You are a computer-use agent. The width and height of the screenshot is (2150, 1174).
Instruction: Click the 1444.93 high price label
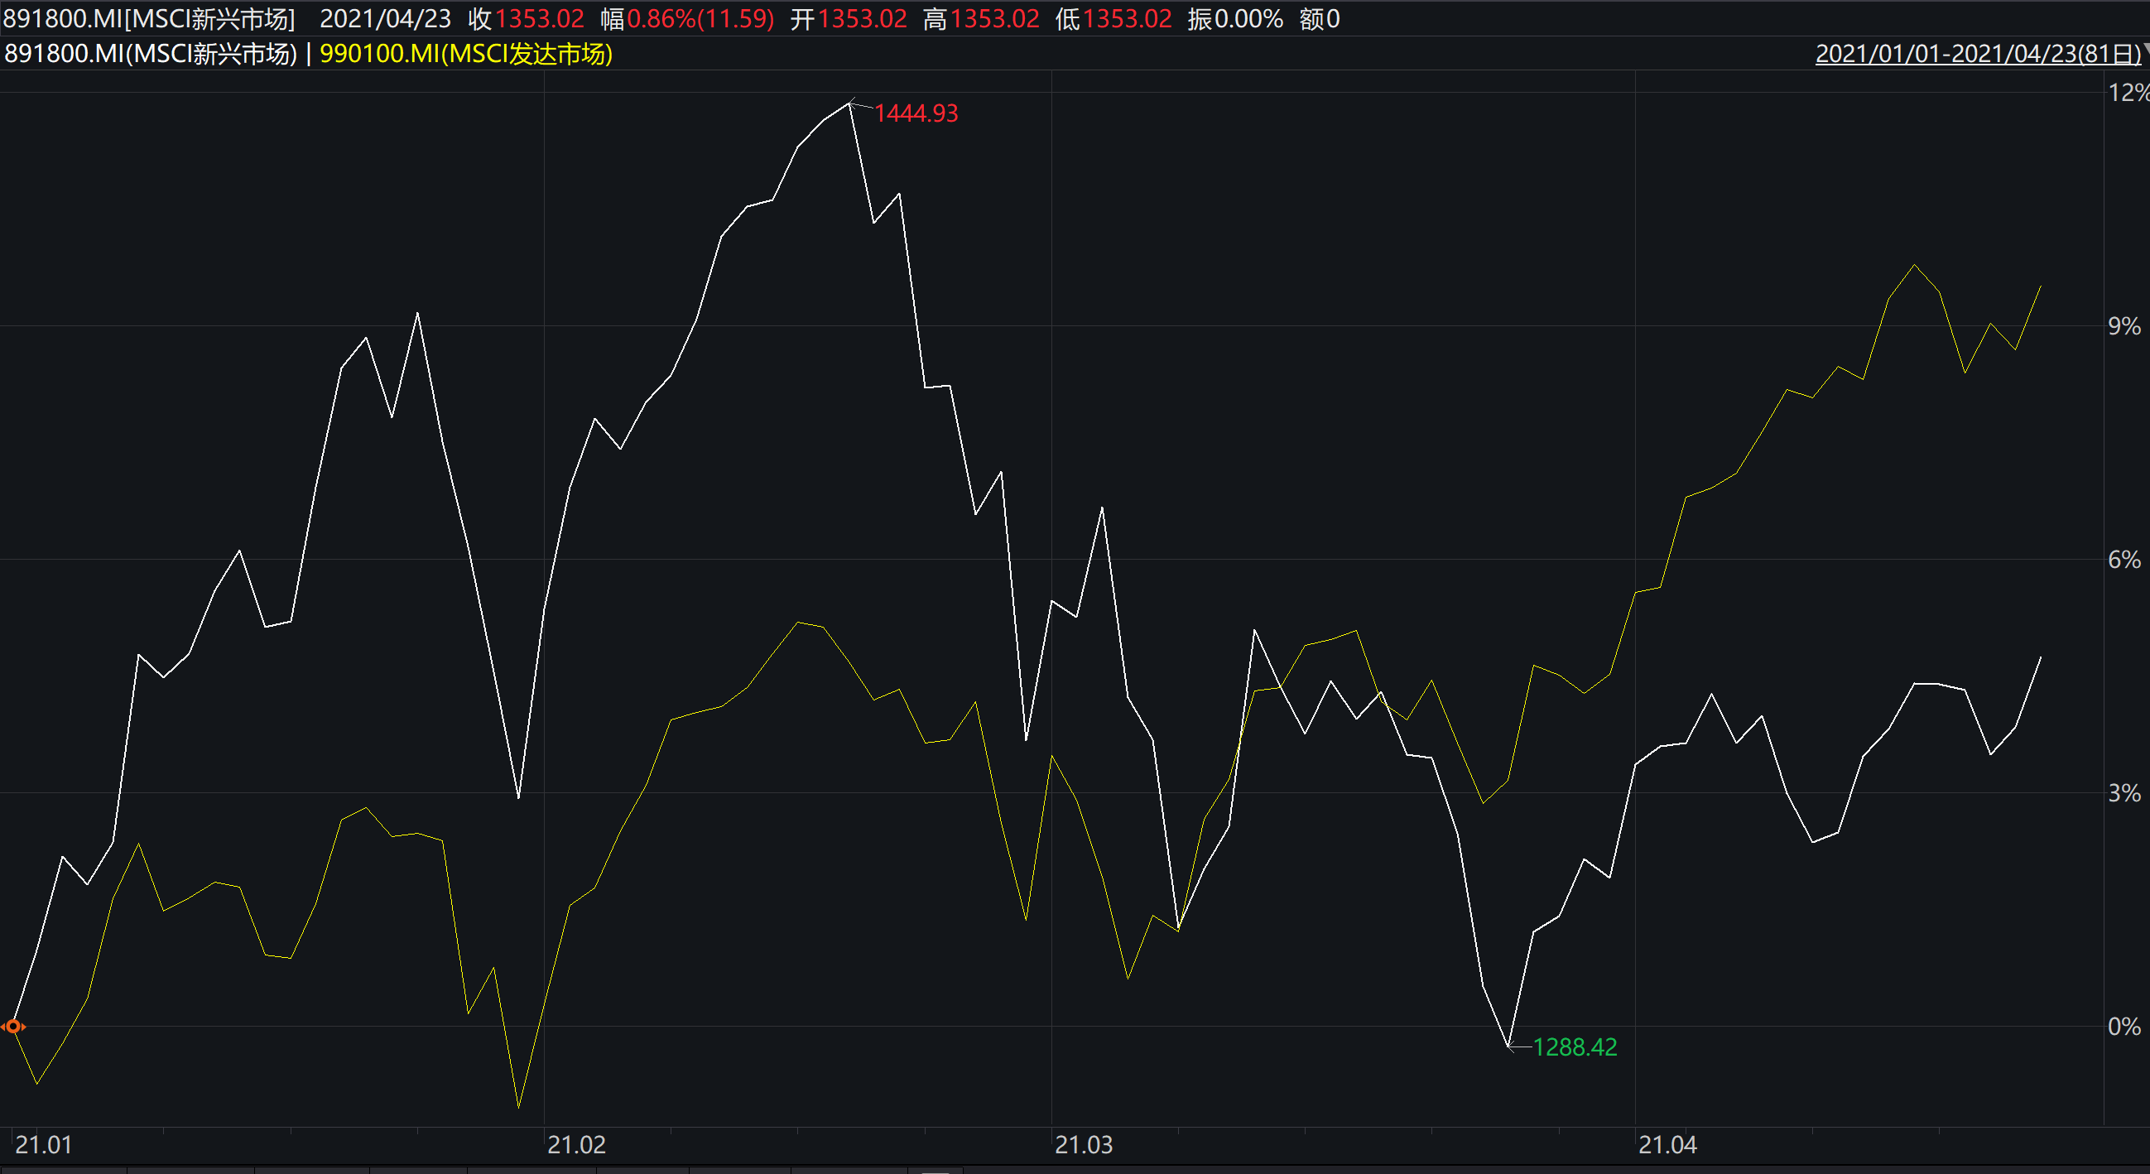pos(916,113)
